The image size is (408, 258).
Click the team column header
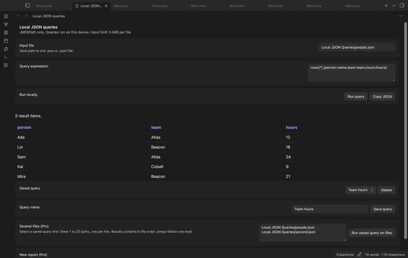[x=156, y=127]
